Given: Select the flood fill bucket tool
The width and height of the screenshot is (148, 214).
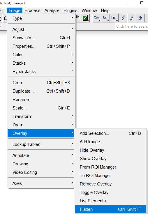Looking at the screenshot, I should tap(140, 18).
